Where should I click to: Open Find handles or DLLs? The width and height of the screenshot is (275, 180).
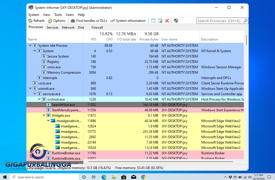click(89, 21)
